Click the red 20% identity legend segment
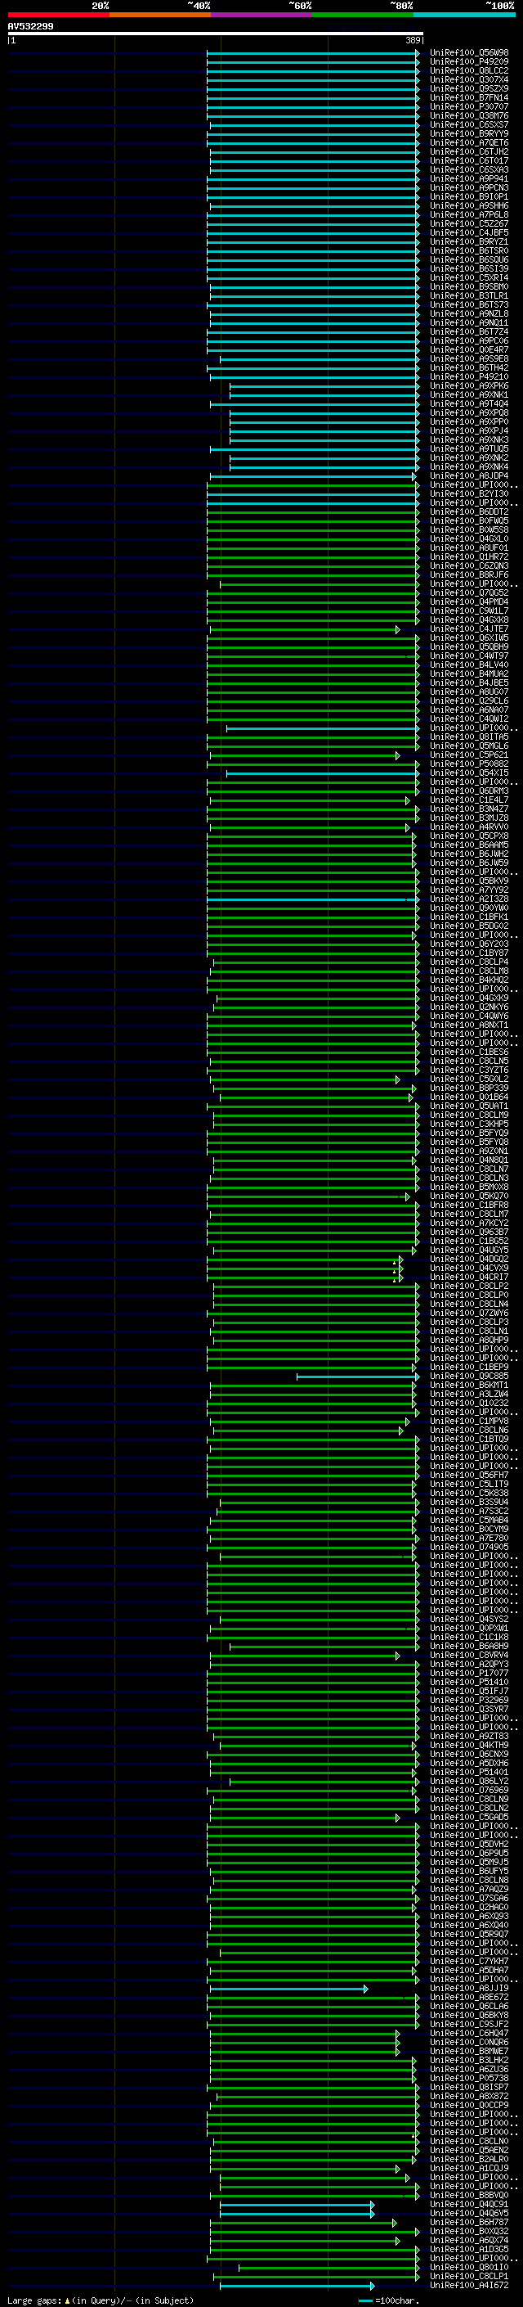The height and width of the screenshot is (2307, 523). coord(58,15)
